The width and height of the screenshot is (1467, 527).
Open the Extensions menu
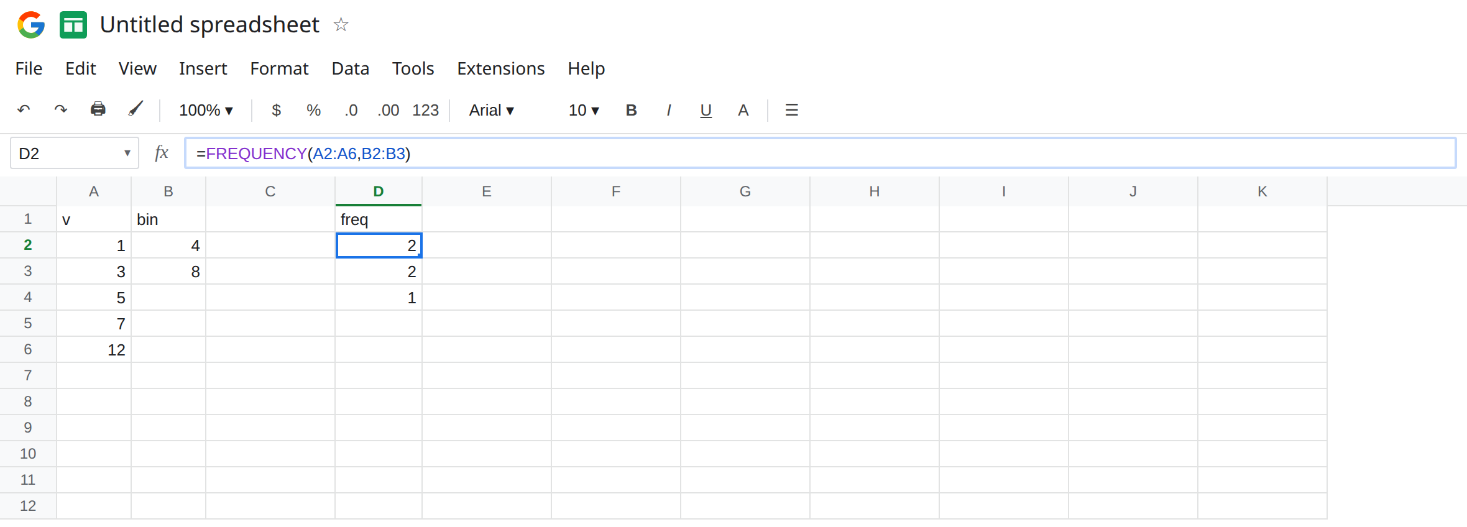[x=501, y=68]
